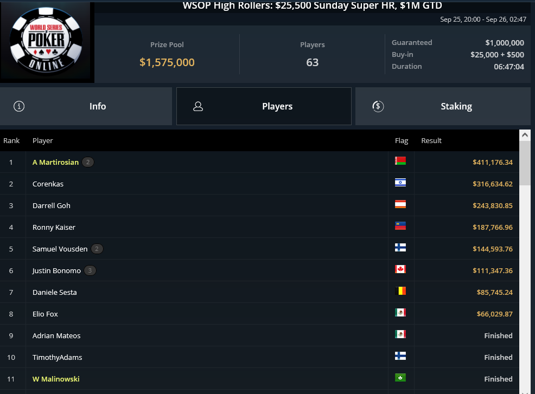Screen dimensions: 535x394
Task: Select the Players tab
Action: point(264,106)
